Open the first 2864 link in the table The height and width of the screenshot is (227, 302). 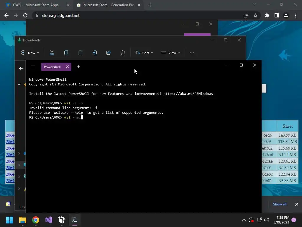pos(10,135)
